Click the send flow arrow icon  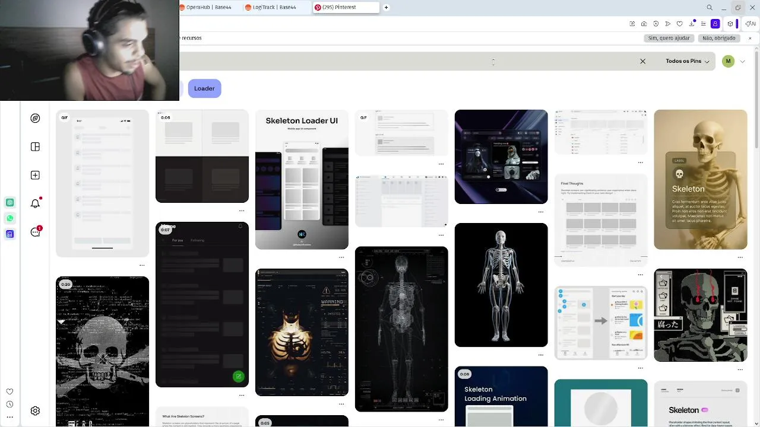(668, 24)
